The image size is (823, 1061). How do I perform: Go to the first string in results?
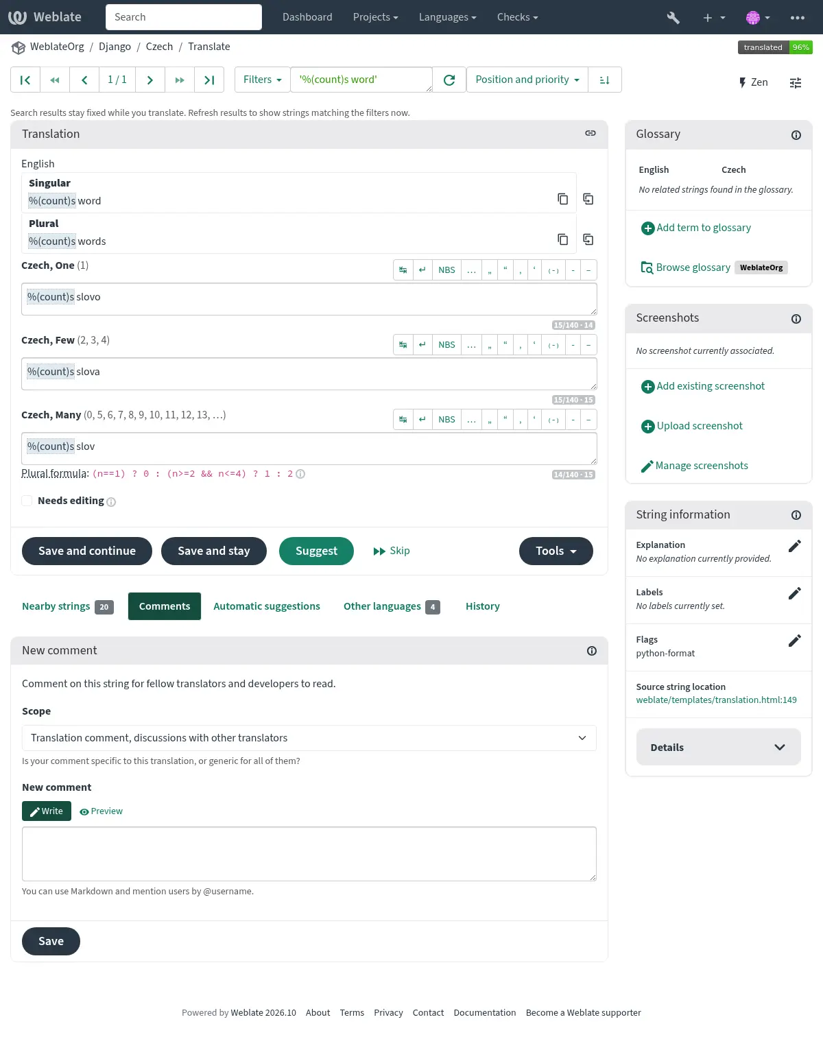click(25, 80)
